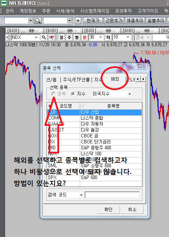Select the 지수 radio button
This screenshot has width=169, height=237.
tap(73, 94)
